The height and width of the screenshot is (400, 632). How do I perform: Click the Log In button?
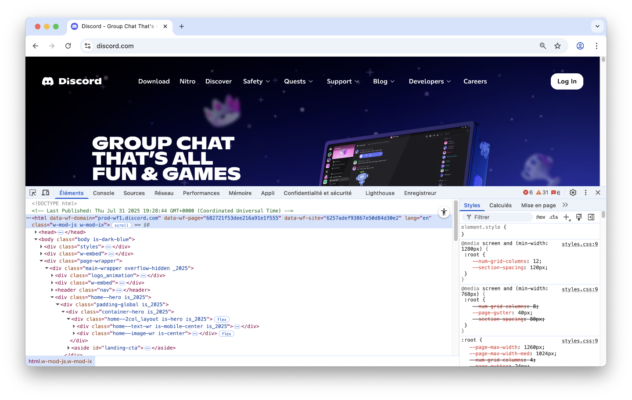click(567, 81)
